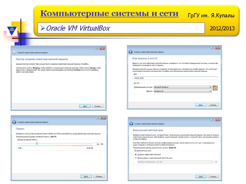Image resolution: width=246 pixels, height=184 pixels.
Task: Click the help button in the Память dialog
Action: point(98,118)
